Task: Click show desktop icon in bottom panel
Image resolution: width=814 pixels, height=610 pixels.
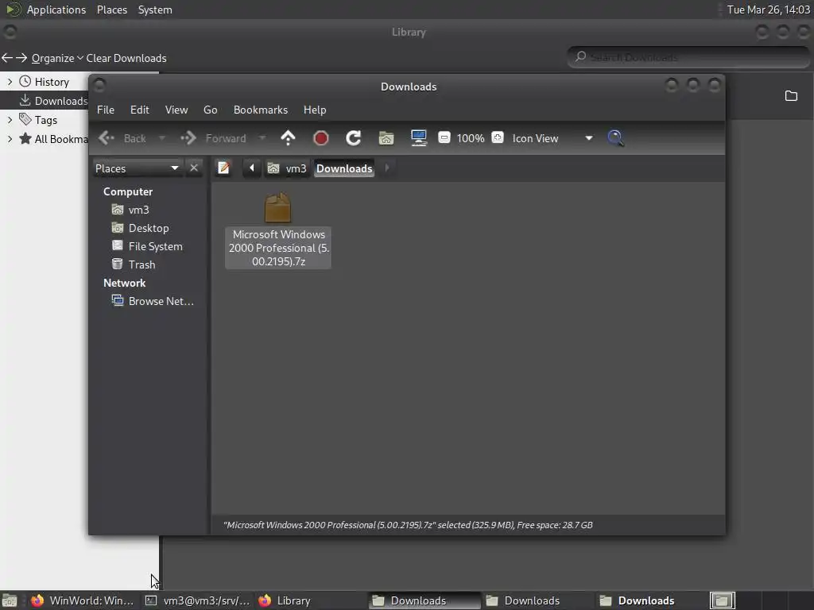Action: [x=10, y=600]
